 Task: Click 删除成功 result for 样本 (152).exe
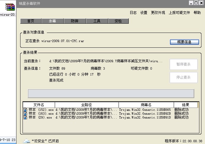182,110
